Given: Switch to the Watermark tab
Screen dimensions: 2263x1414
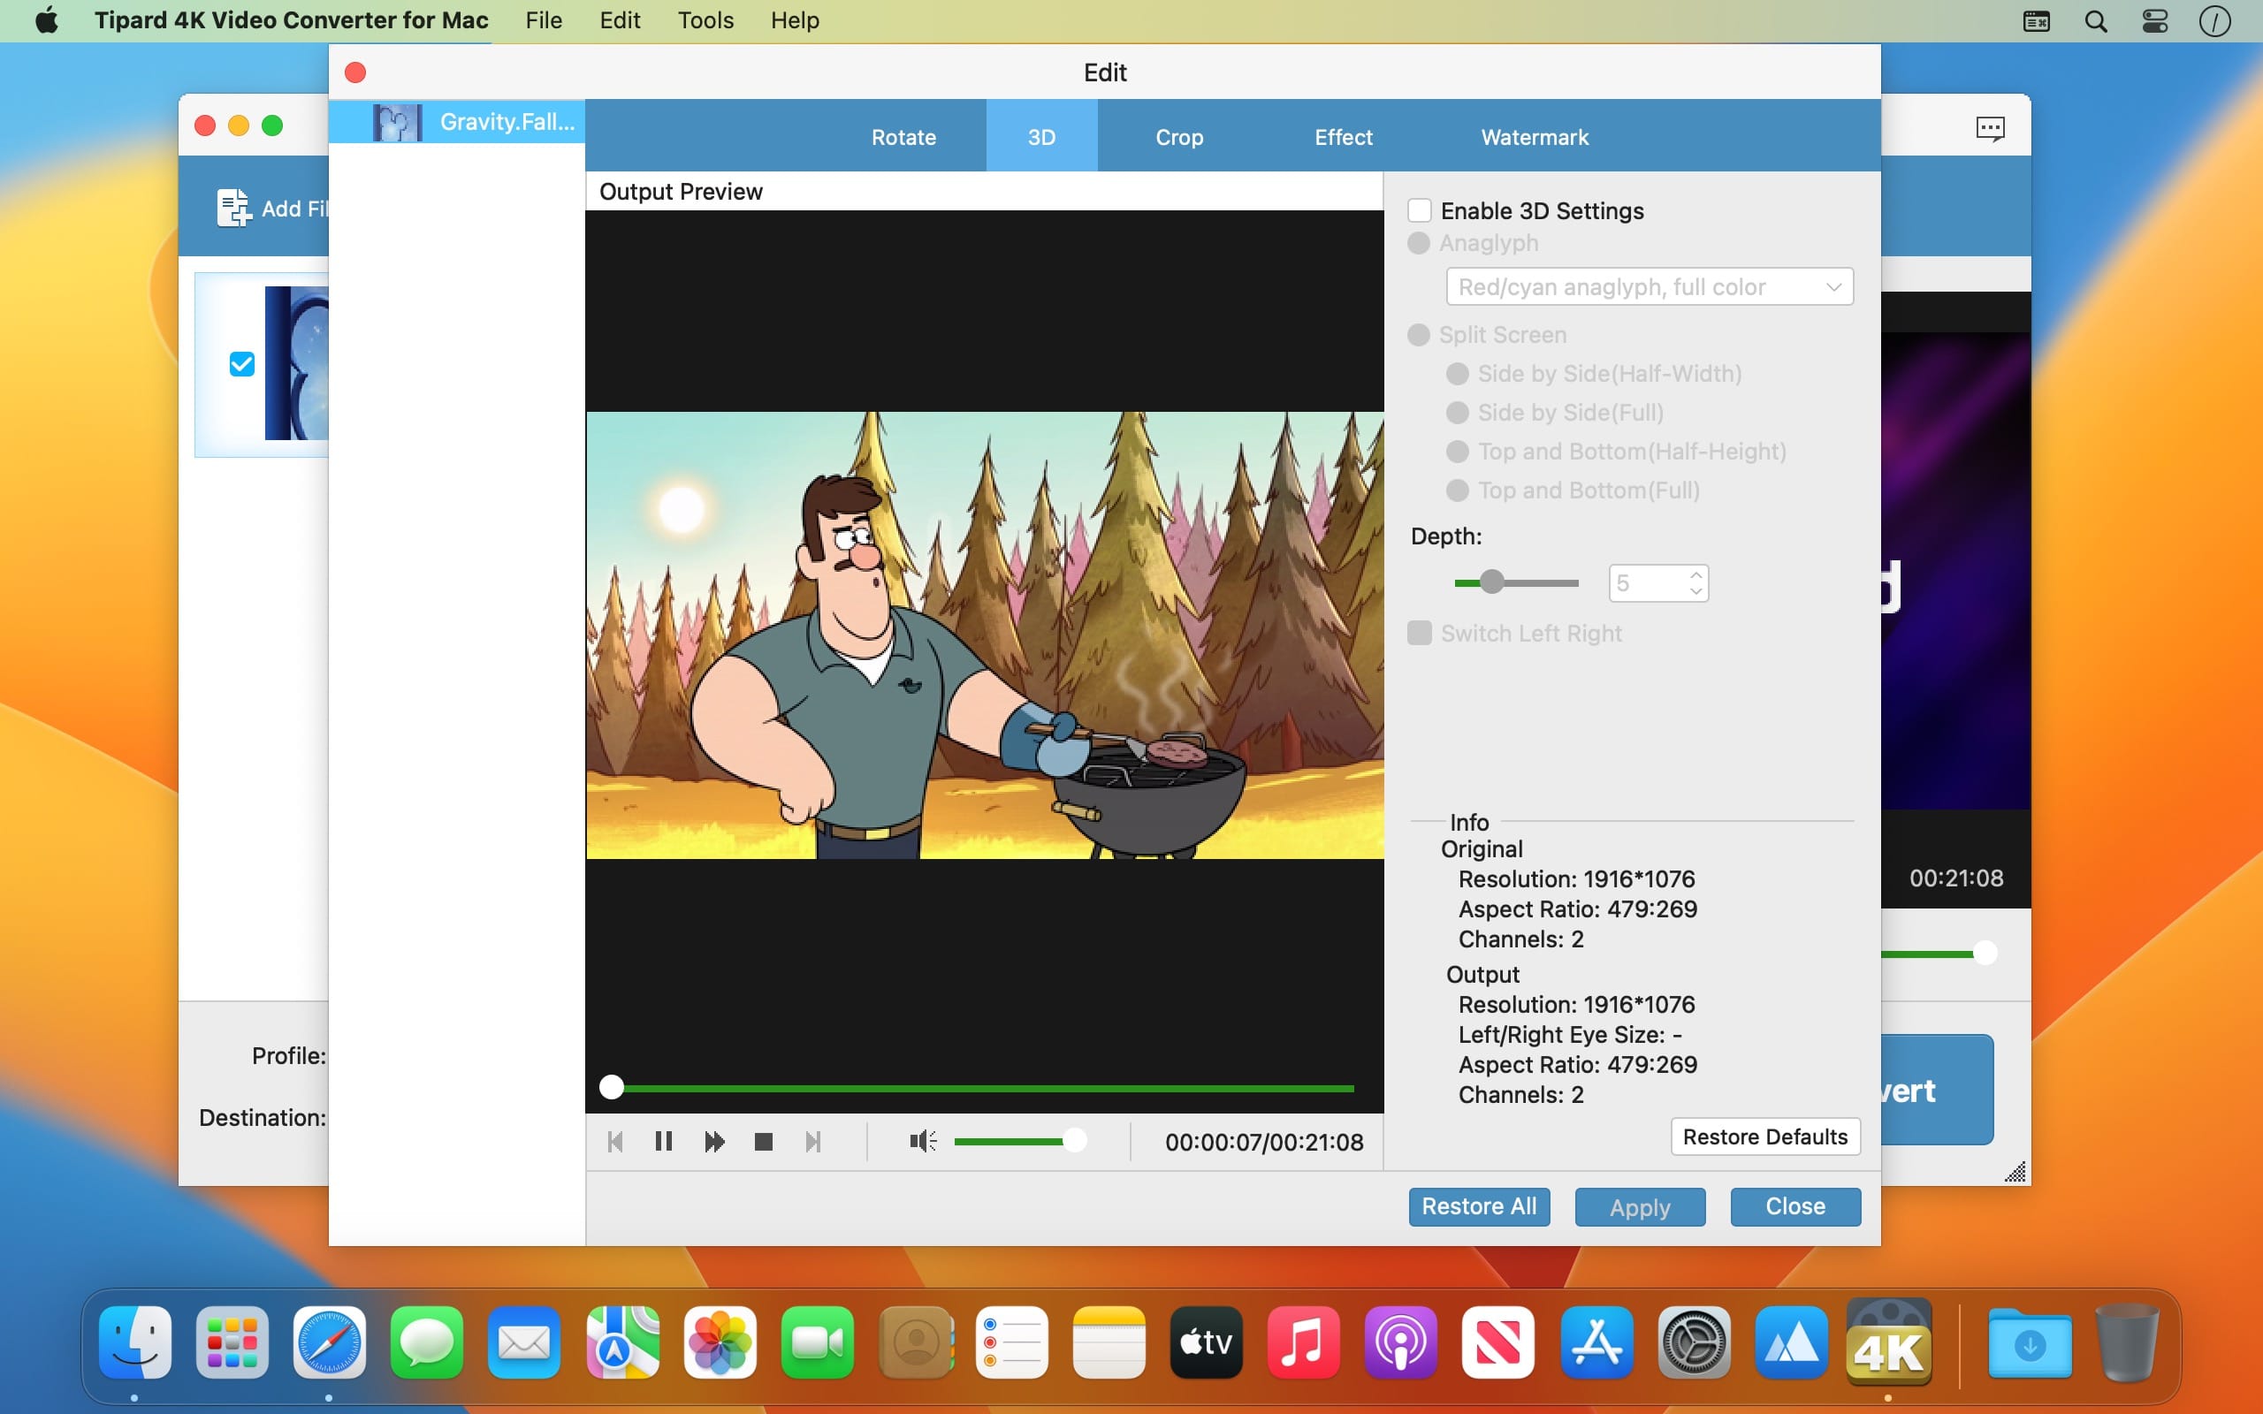Looking at the screenshot, I should click(1535, 136).
